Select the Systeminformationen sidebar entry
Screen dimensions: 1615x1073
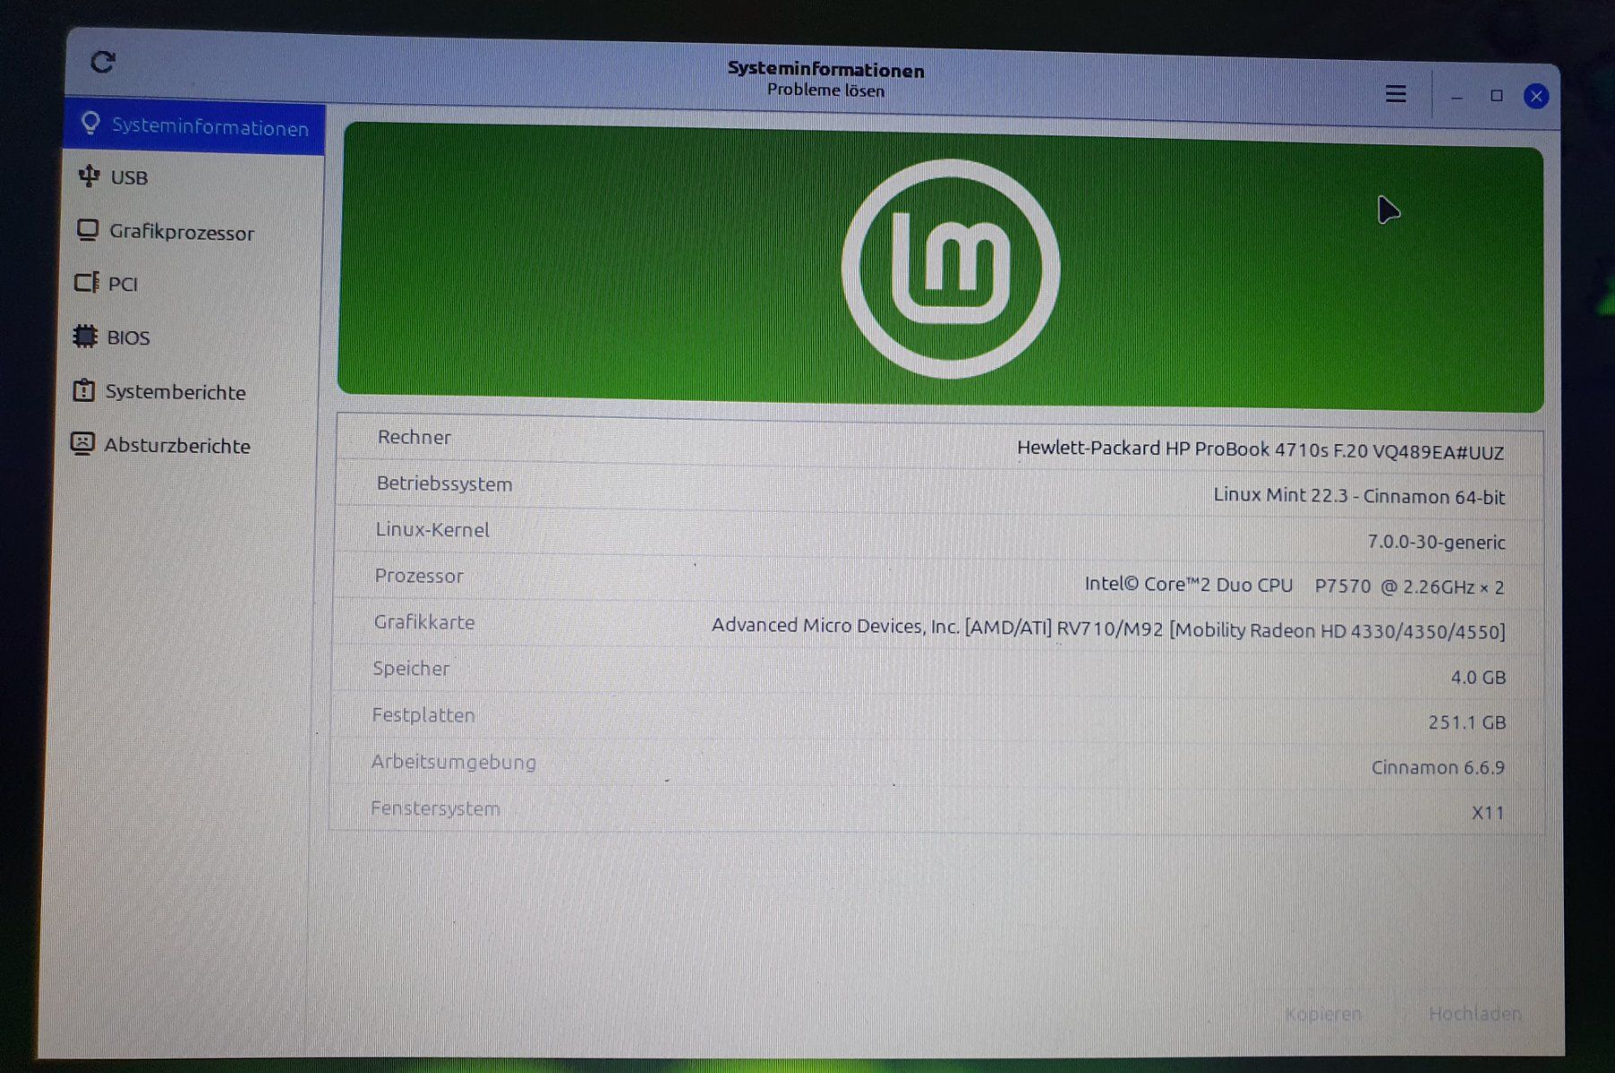tap(194, 126)
